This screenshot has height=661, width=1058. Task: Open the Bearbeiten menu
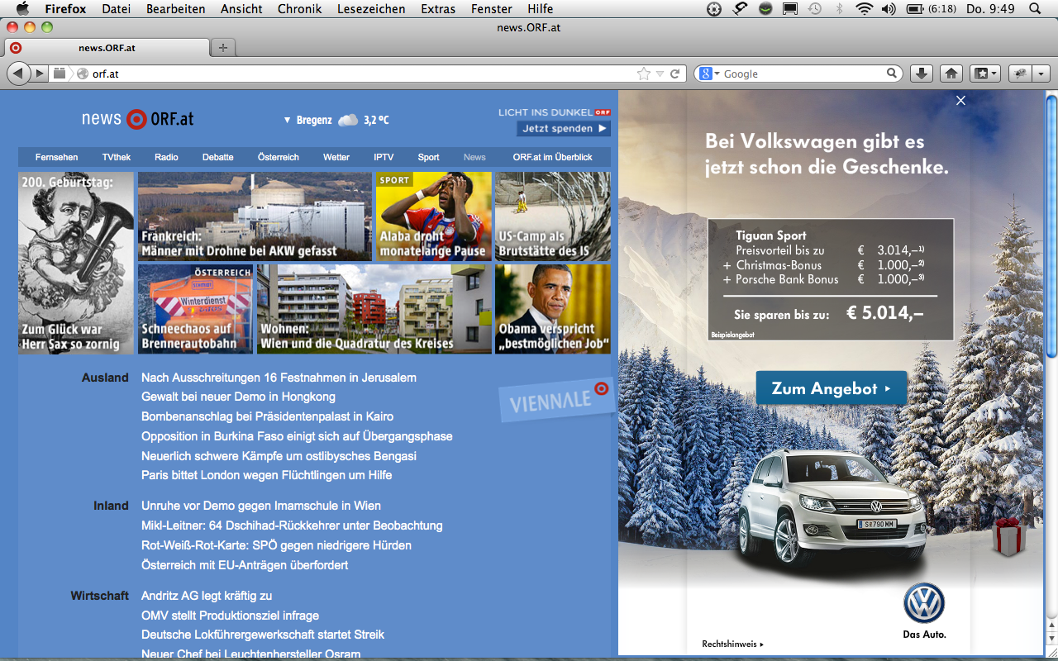176,8
